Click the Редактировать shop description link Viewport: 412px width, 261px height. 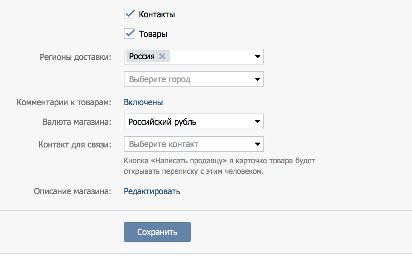pyautogui.click(x=152, y=191)
